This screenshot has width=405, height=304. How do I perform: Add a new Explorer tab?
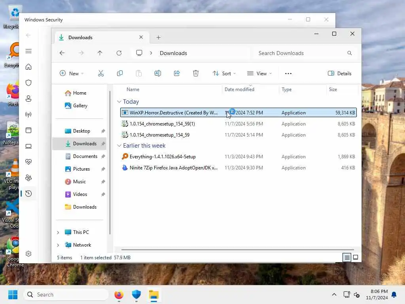159,38
